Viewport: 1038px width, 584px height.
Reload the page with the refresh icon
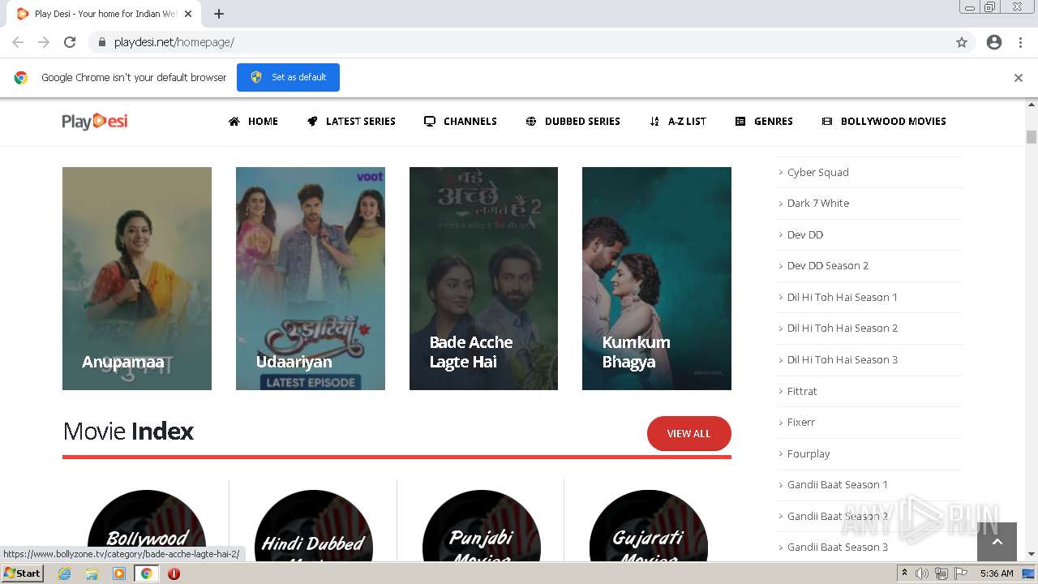70,42
